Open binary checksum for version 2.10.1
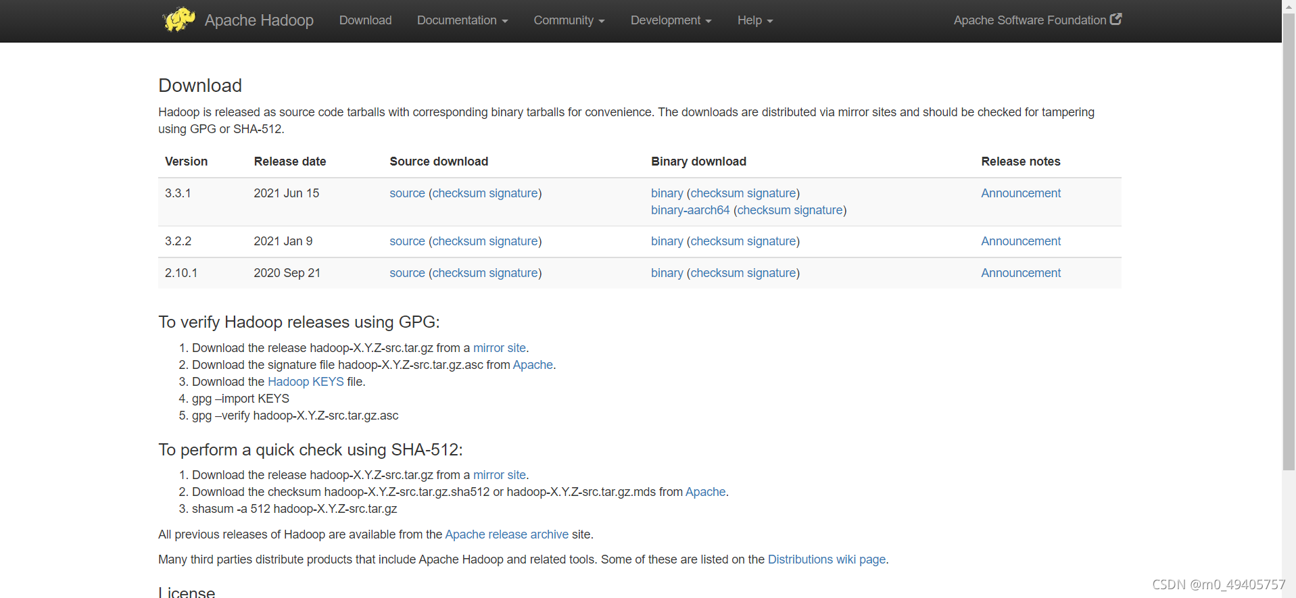1296x598 pixels. pyautogui.click(x=717, y=273)
